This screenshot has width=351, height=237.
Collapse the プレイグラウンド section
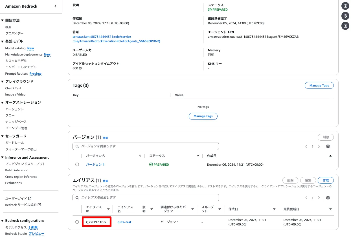pyautogui.click(x=3, y=81)
